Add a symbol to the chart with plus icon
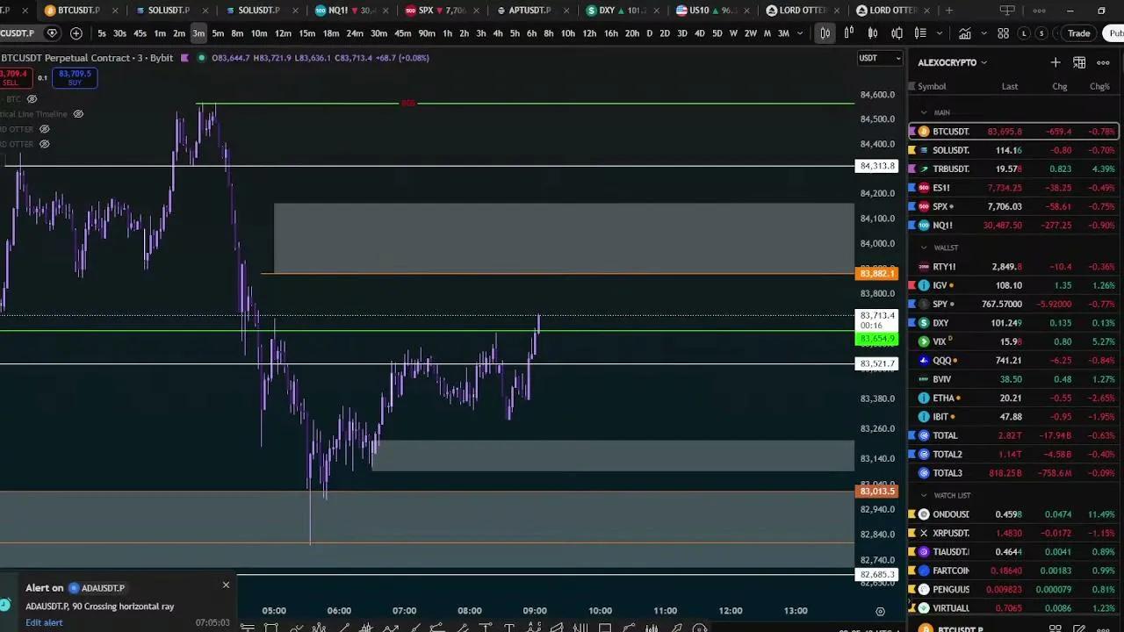 point(76,33)
